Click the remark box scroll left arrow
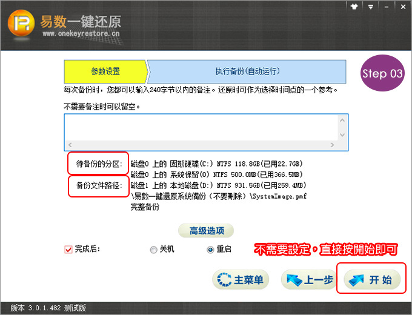 [70, 145]
